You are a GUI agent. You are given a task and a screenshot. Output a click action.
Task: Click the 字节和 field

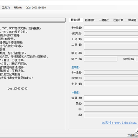click(x=100, y=59)
